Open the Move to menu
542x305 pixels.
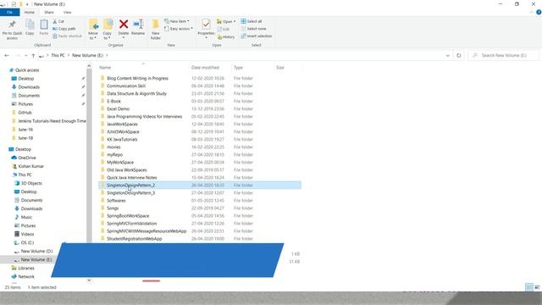[x=93, y=29]
